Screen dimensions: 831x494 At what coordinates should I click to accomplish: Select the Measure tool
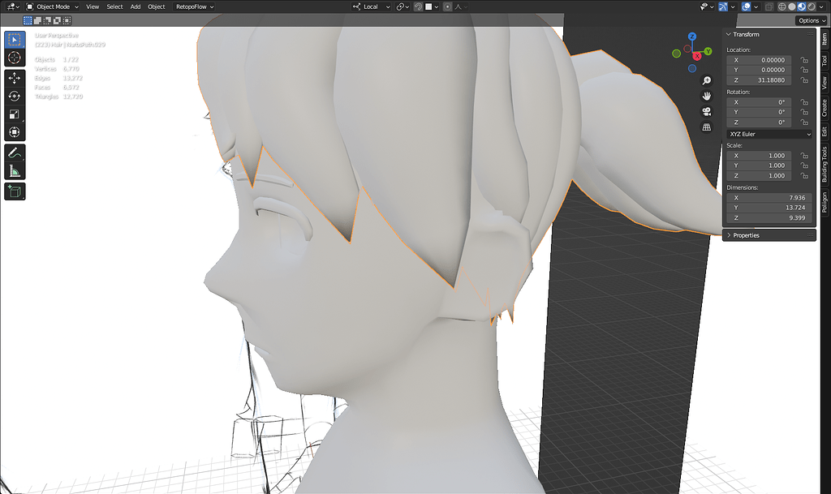pos(15,171)
